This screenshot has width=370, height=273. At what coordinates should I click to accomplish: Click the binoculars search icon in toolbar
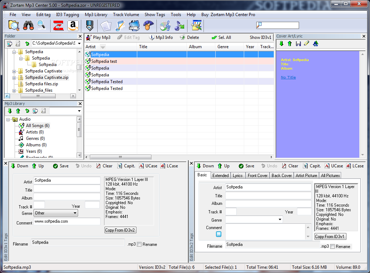[28, 25]
